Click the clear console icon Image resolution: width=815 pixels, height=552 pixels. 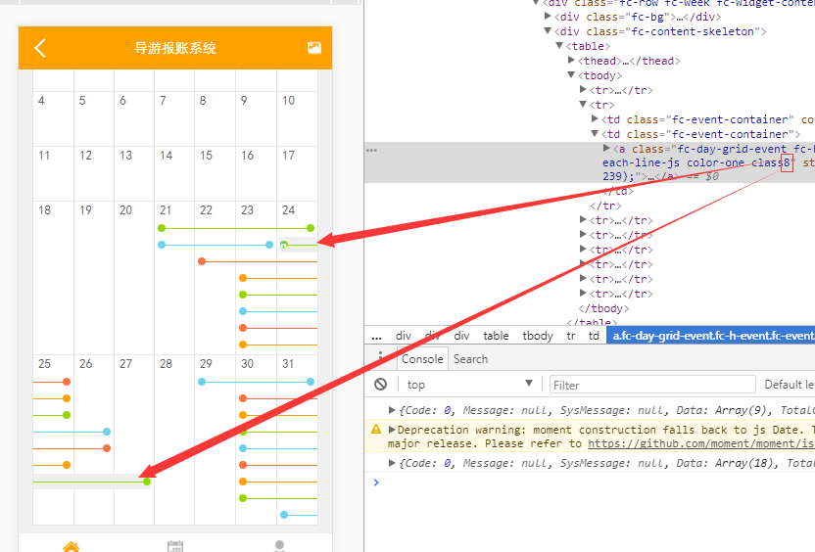pyautogui.click(x=380, y=385)
